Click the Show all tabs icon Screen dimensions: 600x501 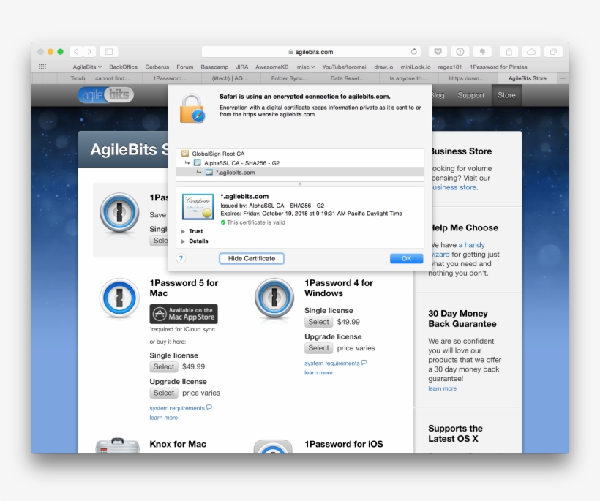click(x=553, y=52)
